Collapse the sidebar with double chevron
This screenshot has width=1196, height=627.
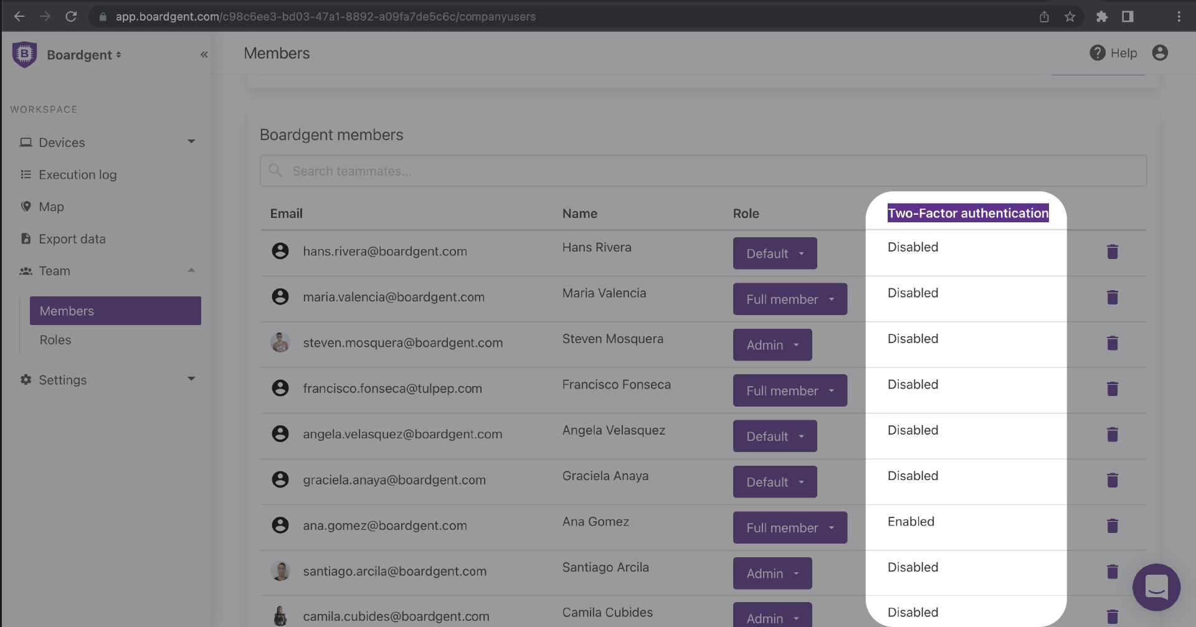[204, 55]
